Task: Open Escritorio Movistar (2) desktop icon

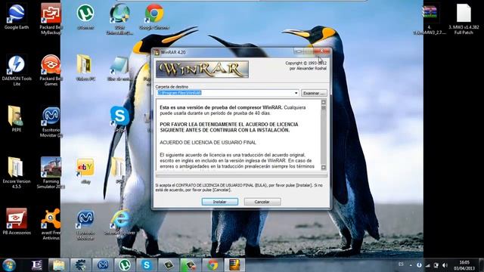Action: 51,122
